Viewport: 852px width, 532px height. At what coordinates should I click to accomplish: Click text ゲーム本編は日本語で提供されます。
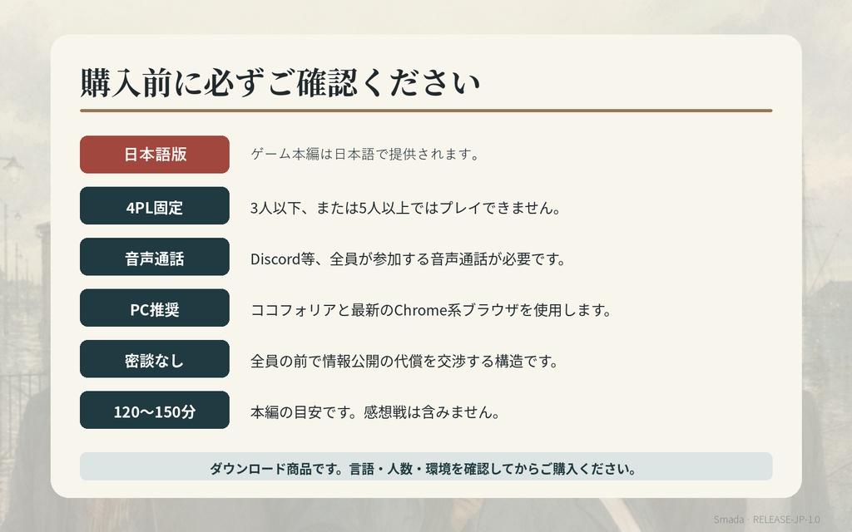(x=365, y=154)
